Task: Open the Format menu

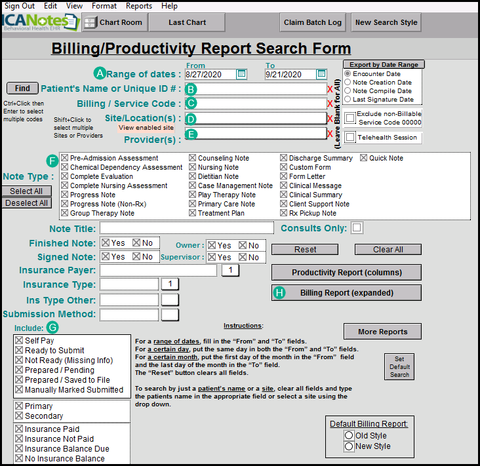Action: (104, 6)
